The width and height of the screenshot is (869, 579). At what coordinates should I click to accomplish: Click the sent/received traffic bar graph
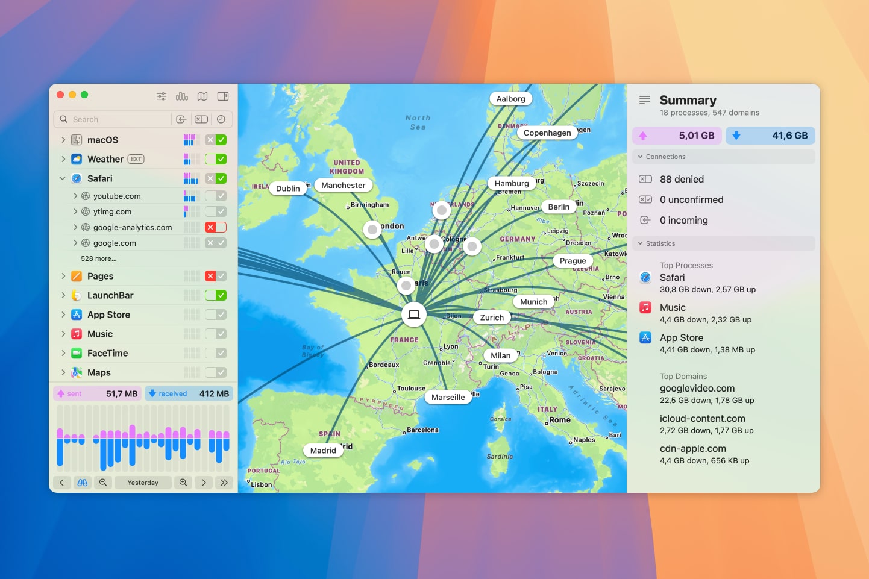(143, 438)
